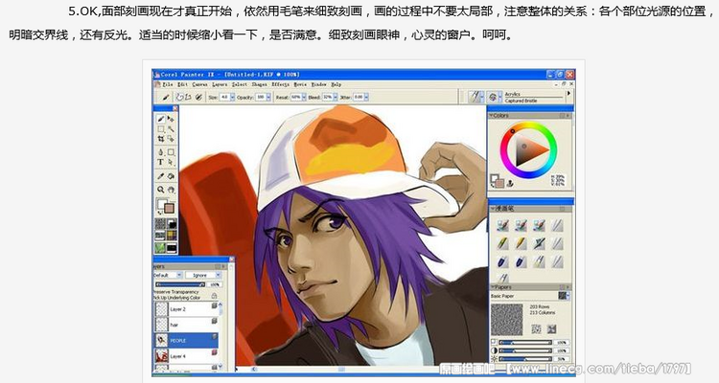Click the Pick Up Underlying Color label

pyautogui.click(x=177, y=298)
